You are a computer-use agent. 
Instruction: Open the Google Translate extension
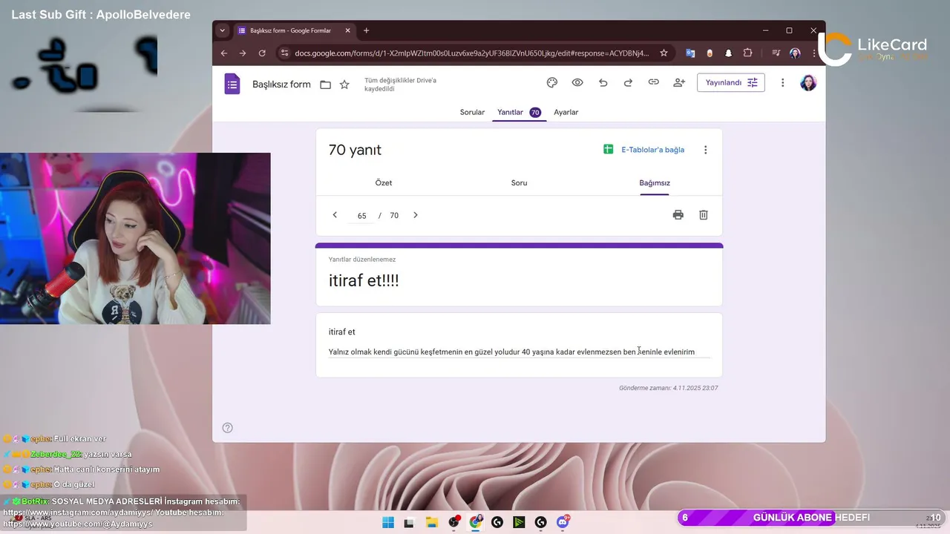(690, 53)
